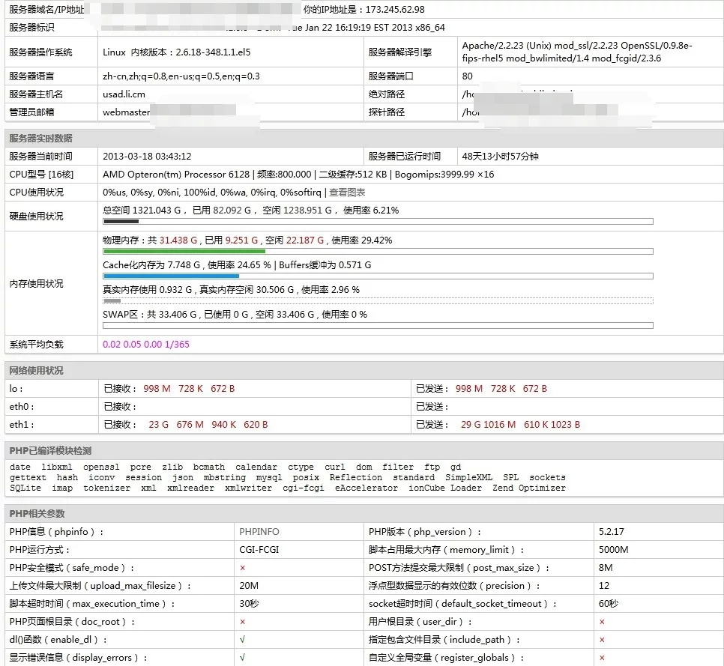The image size is (724, 666).
Task: Click the red X in doc_root row
Action: [242, 622]
